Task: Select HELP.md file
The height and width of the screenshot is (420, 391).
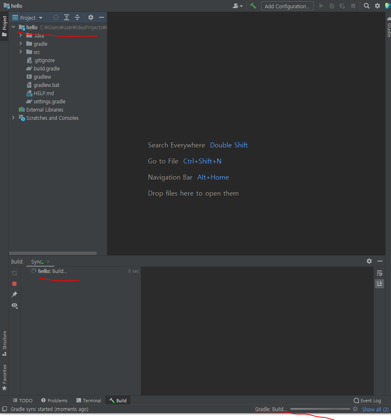Action: pyautogui.click(x=40, y=93)
